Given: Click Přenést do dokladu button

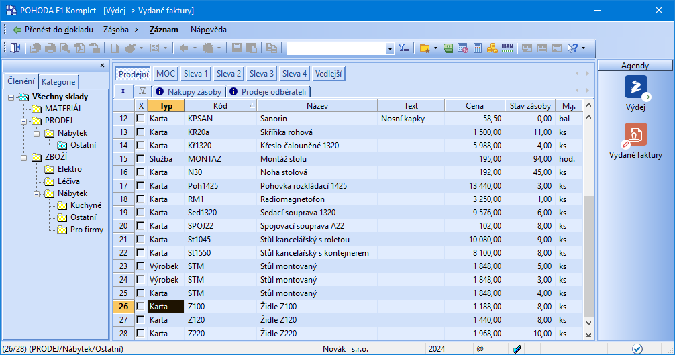Looking at the screenshot, I should (x=52, y=30).
